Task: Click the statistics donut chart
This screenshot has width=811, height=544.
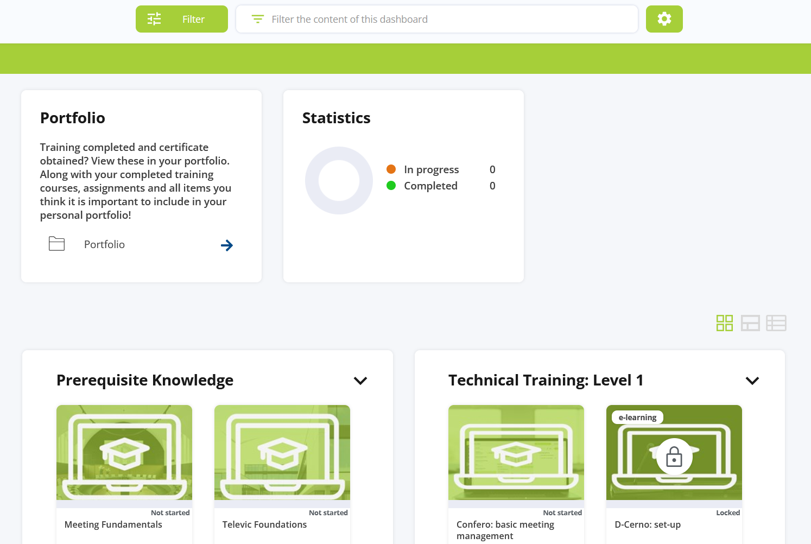Action: (x=339, y=180)
